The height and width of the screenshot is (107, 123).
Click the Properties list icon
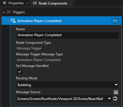coord(5,3)
